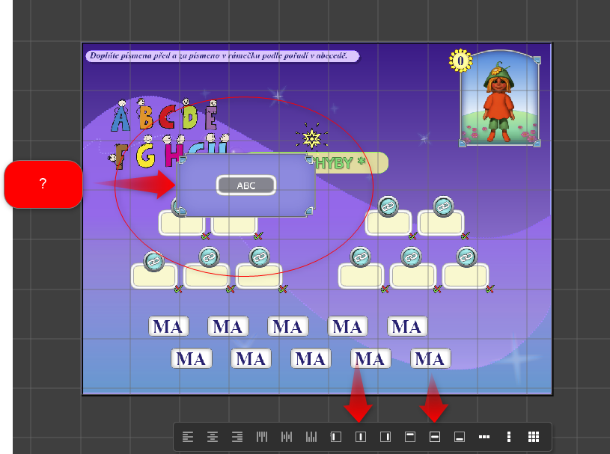Snap object to the left edge of the page

pos(336,437)
